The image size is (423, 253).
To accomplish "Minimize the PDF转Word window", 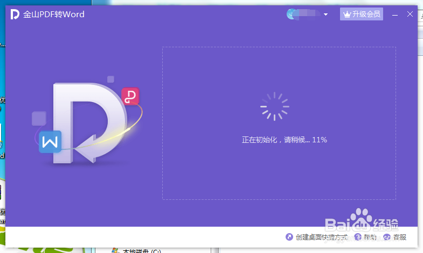I will click(394, 15).
